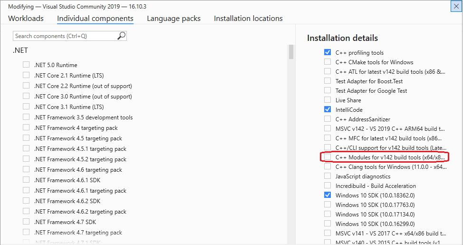Focus the Search components input field
Image resolution: width=463 pixels, height=245 pixels.
64,36
